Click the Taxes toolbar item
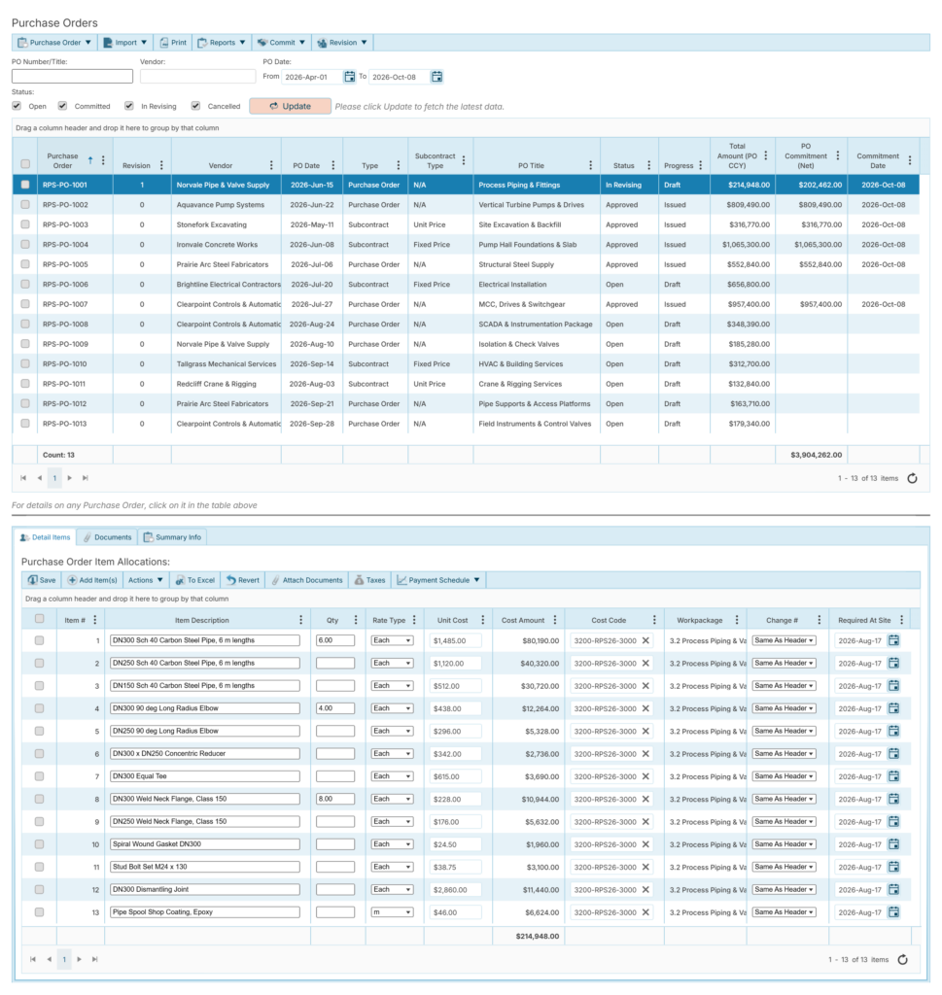The height and width of the screenshot is (995, 942). click(x=369, y=580)
